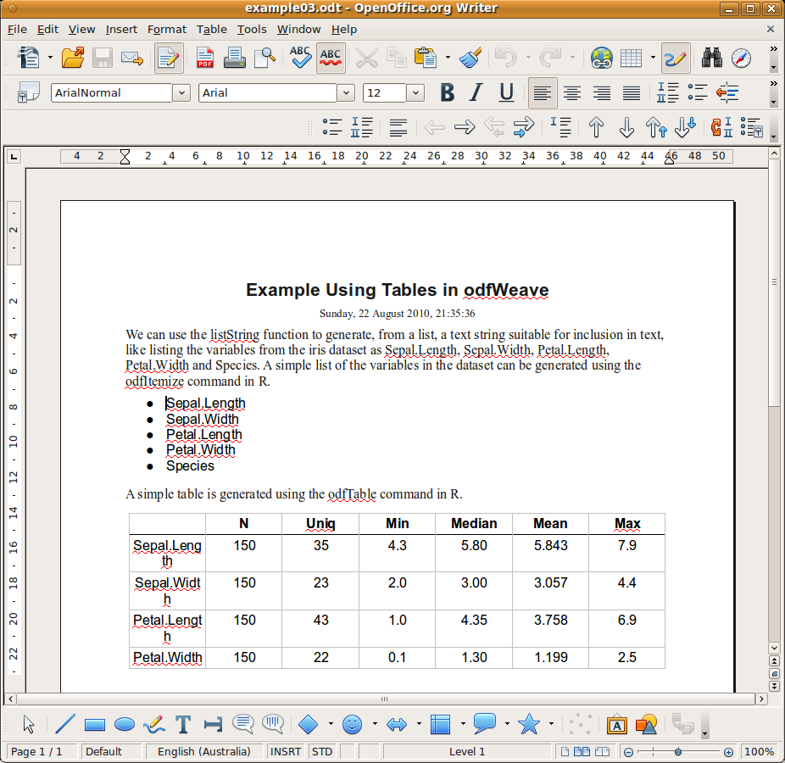Open the Insert menu

tap(121, 30)
